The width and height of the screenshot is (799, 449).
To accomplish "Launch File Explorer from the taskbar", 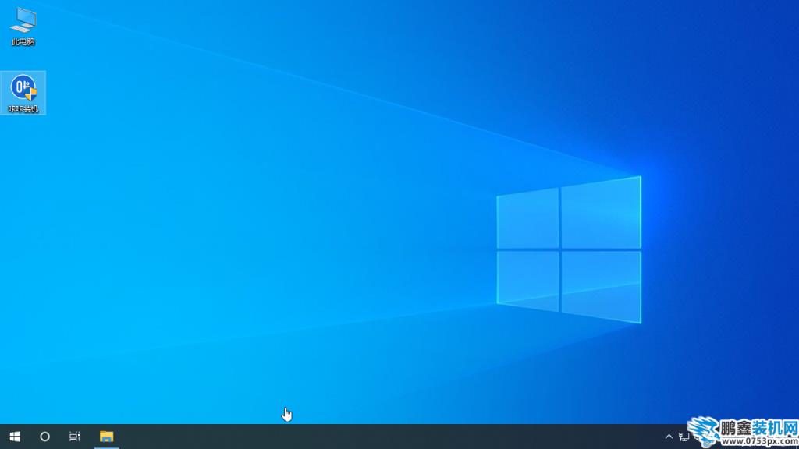I will point(106,437).
